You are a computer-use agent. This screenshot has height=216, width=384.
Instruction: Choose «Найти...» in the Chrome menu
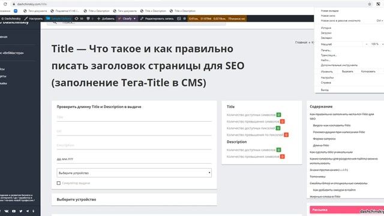(x=325, y=60)
